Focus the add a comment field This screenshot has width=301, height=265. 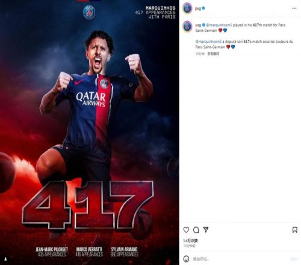click(239, 259)
